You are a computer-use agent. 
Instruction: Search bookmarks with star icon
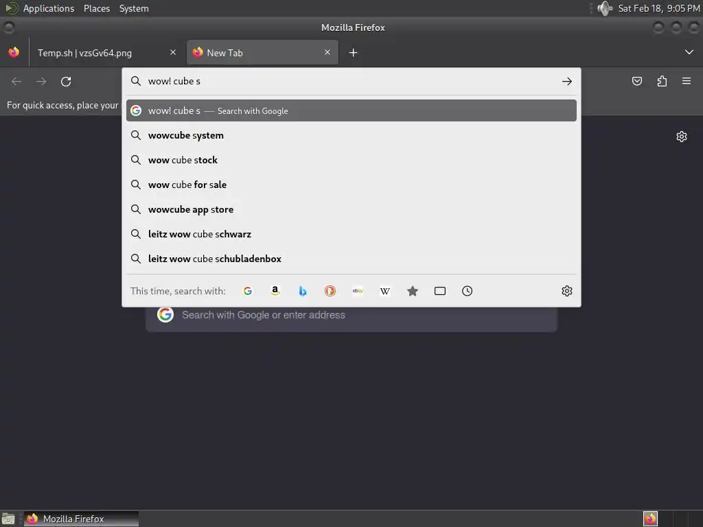(x=413, y=291)
